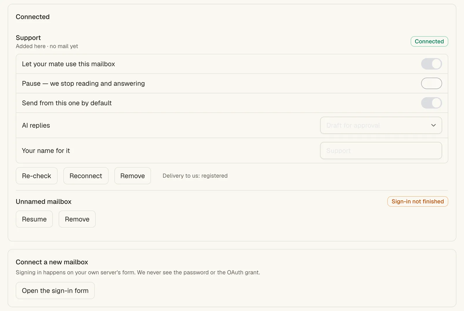Click the Reconnect button
The height and width of the screenshot is (311, 464).
point(86,176)
